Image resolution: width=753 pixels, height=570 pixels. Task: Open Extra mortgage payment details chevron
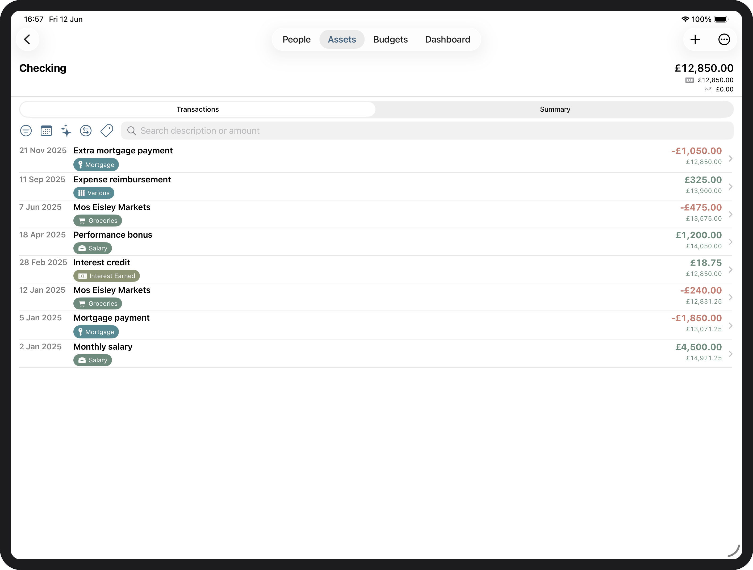pyautogui.click(x=730, y=158)
